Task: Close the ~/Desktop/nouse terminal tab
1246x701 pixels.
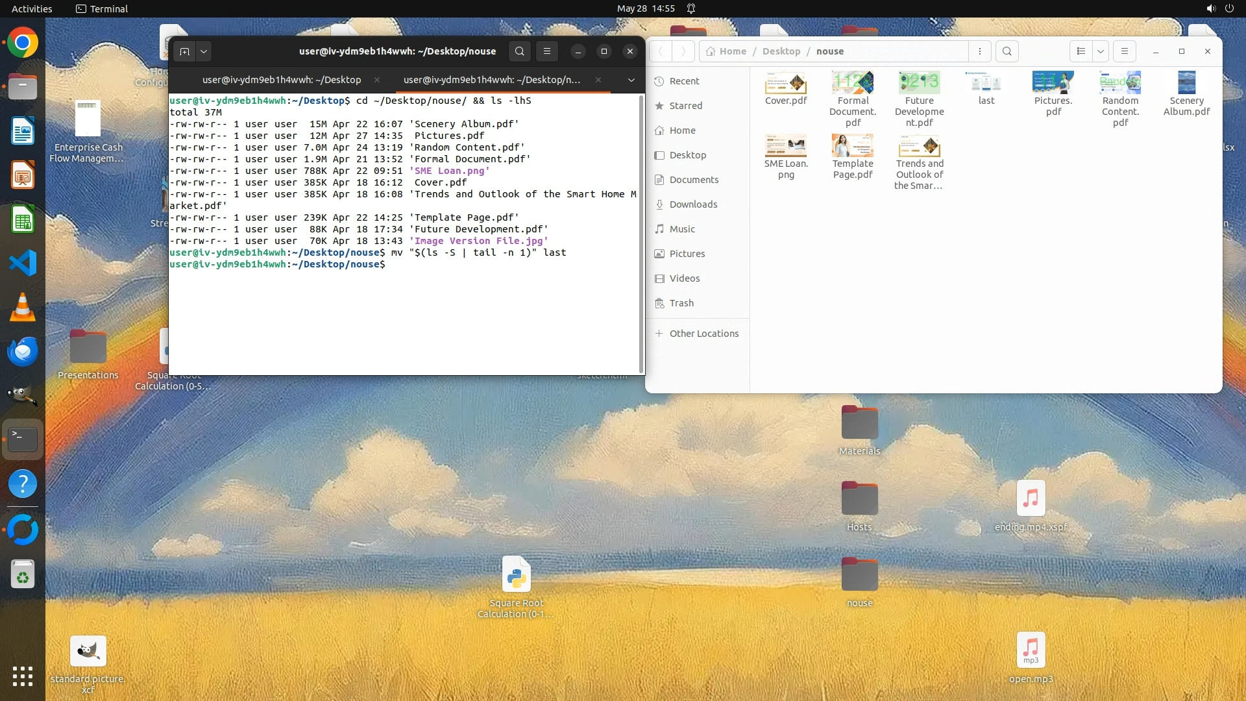Action: pyautogui.click(x=598, y=80)
